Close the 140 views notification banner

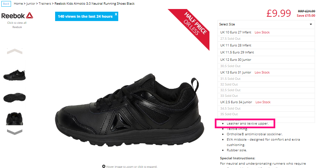tap(116, 14)
